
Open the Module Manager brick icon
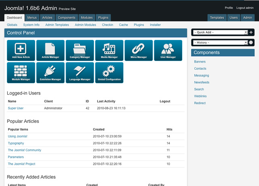(21, 73)
